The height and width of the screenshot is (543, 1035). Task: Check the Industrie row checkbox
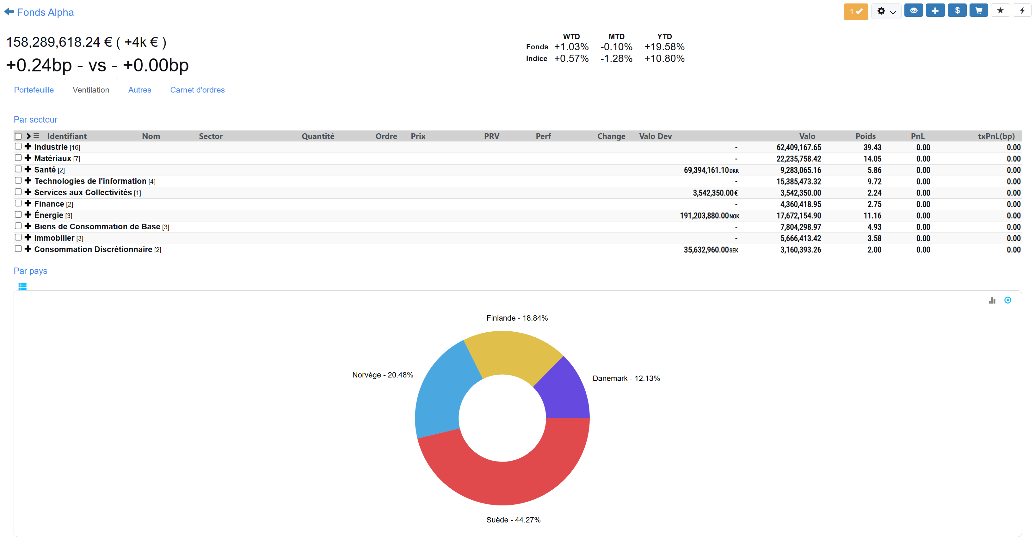click(18, 147)
